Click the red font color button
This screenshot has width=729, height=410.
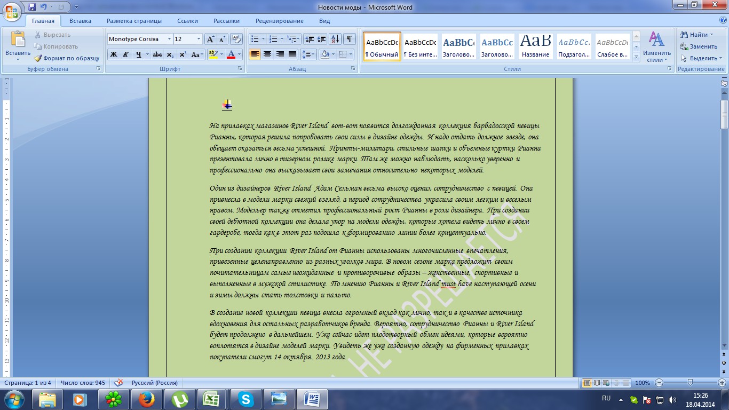(231, 54)
